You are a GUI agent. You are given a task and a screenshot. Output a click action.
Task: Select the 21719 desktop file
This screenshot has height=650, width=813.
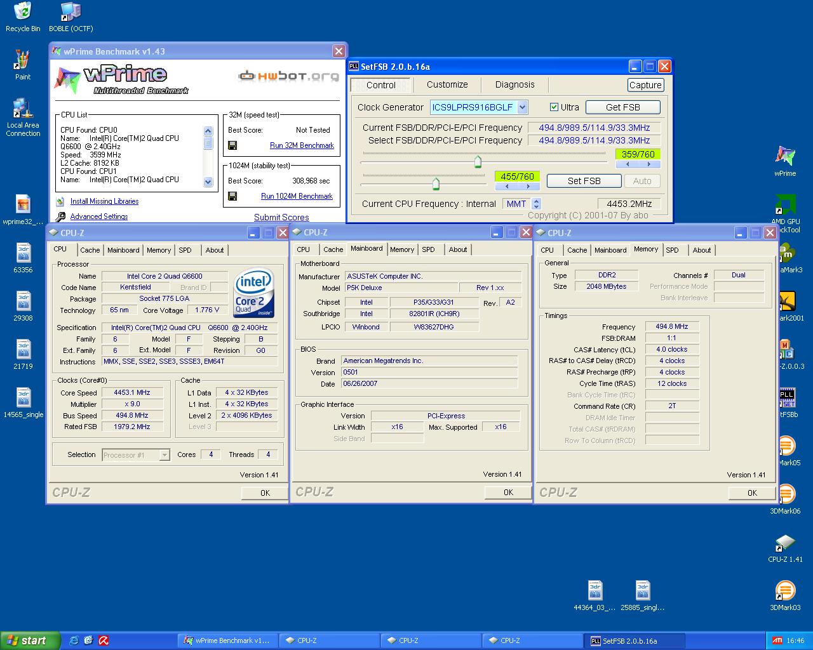click(x=23, y=354)
